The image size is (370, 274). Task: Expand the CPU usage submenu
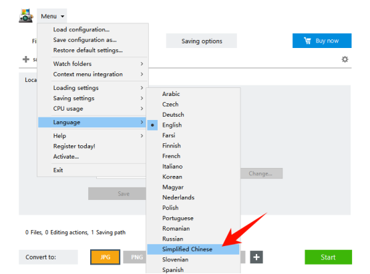tap(93, 109)
